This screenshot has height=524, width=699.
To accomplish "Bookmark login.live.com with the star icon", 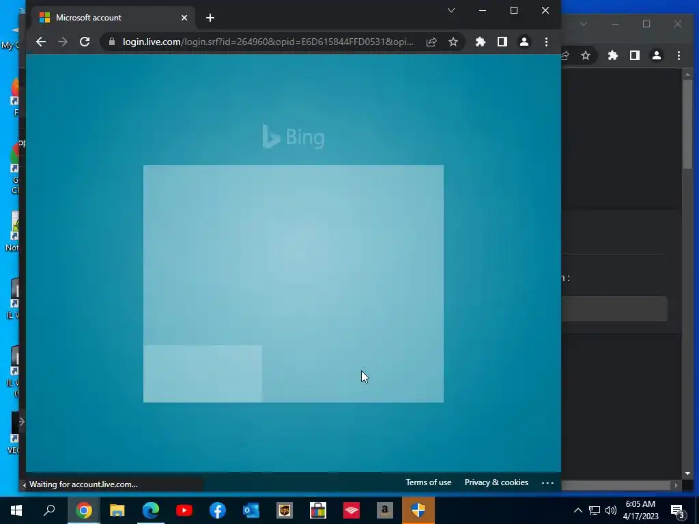I will [453, 42].
